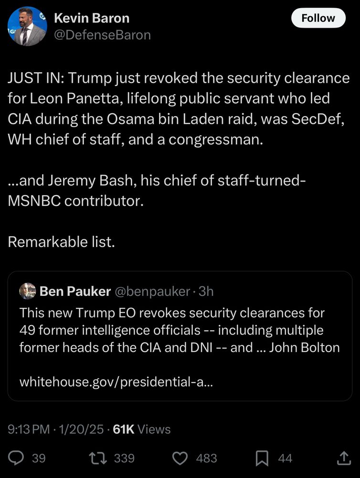Screen dimensions: 360x478
Task: Open Kevin Baron's profile picture
Action: click(x=27, y=27)
